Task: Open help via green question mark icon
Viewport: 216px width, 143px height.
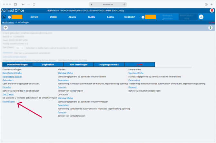Action: tap(210, 28)
